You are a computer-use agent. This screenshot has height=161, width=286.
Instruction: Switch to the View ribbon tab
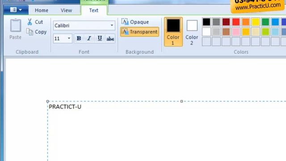click(x=66, y=10)
